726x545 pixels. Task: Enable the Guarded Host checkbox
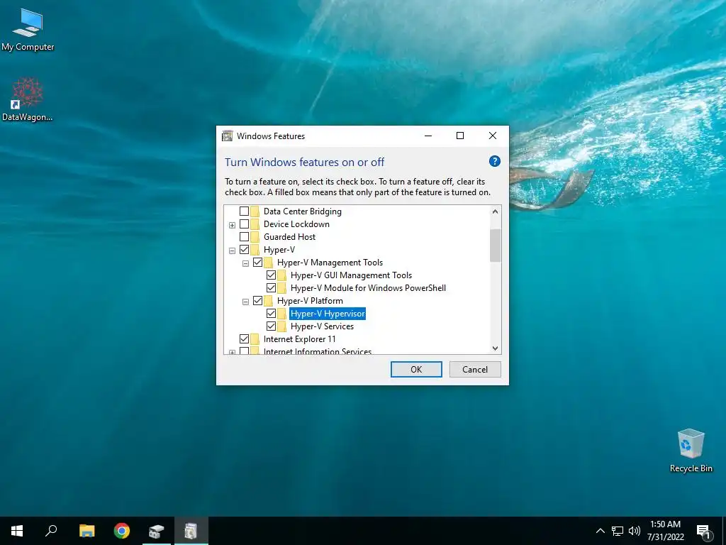point(244,237)
